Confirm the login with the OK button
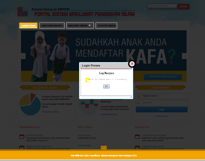Image resolution: width=205 pixels, height=161 pixels. click(106, 86)
